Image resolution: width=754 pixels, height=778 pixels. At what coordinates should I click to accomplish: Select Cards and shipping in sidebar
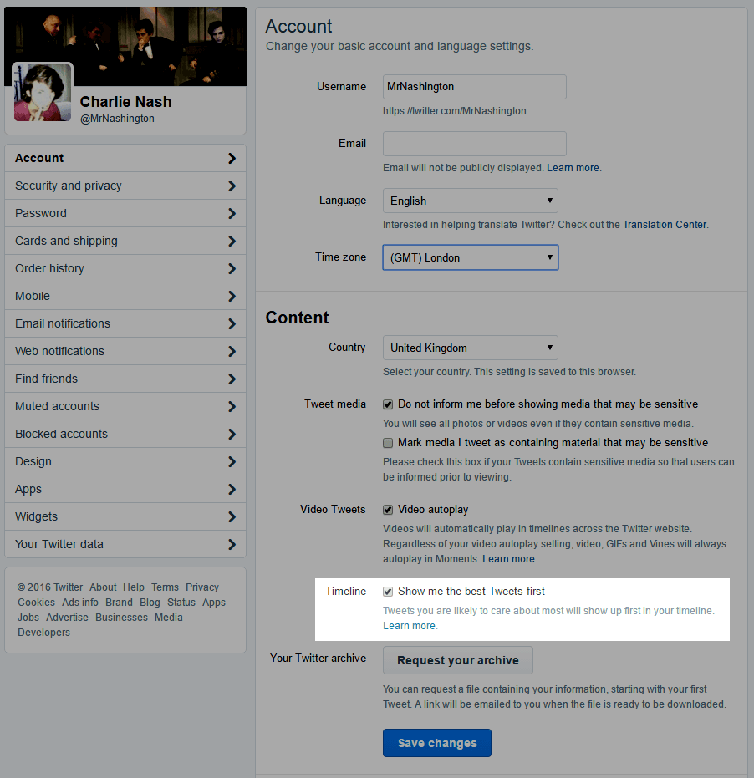pyautogui.click(x=125, y=242)
